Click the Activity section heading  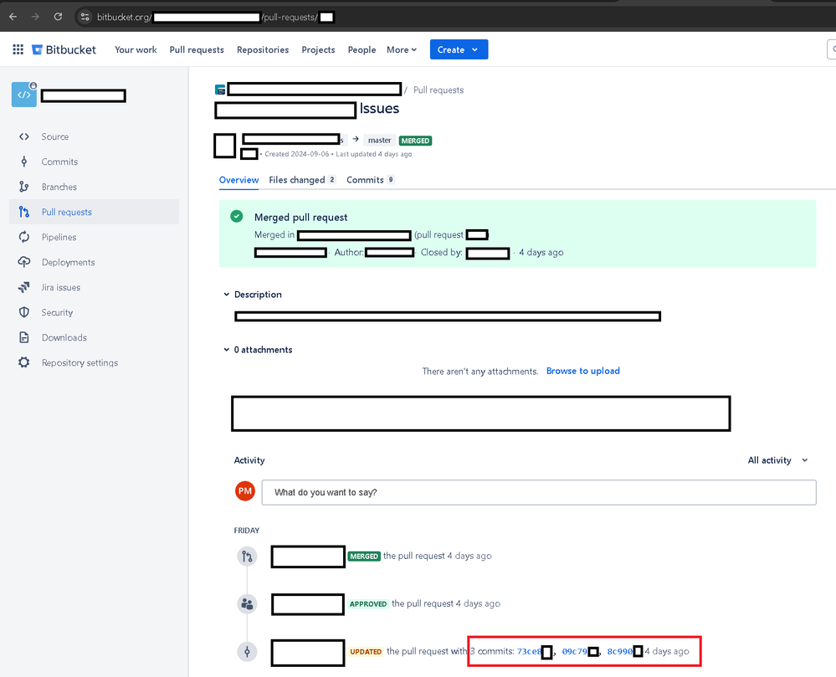coord(249,460)
